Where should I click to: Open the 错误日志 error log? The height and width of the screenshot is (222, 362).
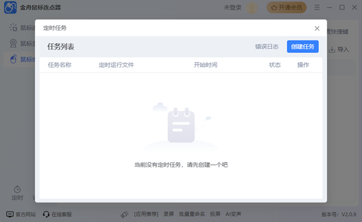[267, 46]
